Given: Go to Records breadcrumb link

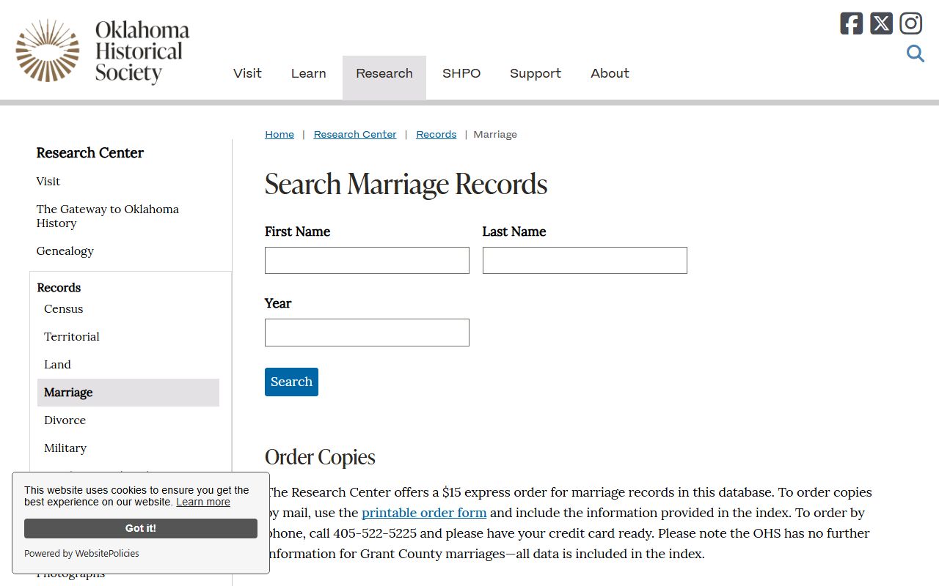Looking at the screenshot, I should (x=436, y=134).
